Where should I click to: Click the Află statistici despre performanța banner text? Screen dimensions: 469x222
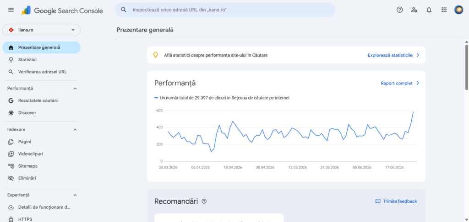click(x=216, y=55)
